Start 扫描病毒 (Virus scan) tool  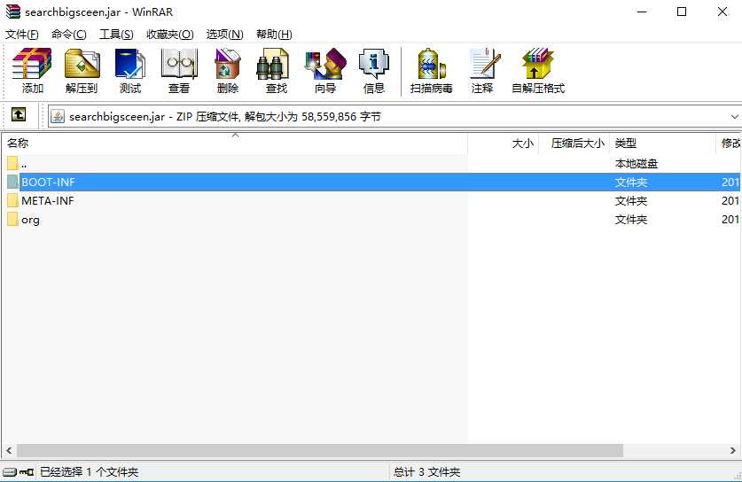click(431, 71)
